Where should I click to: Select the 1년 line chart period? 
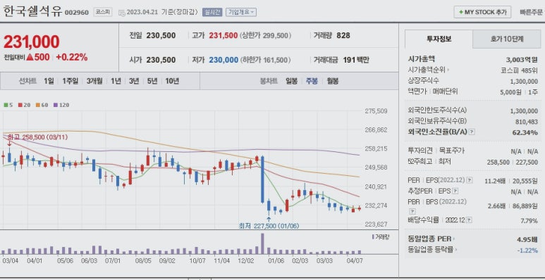pos(116,81)
